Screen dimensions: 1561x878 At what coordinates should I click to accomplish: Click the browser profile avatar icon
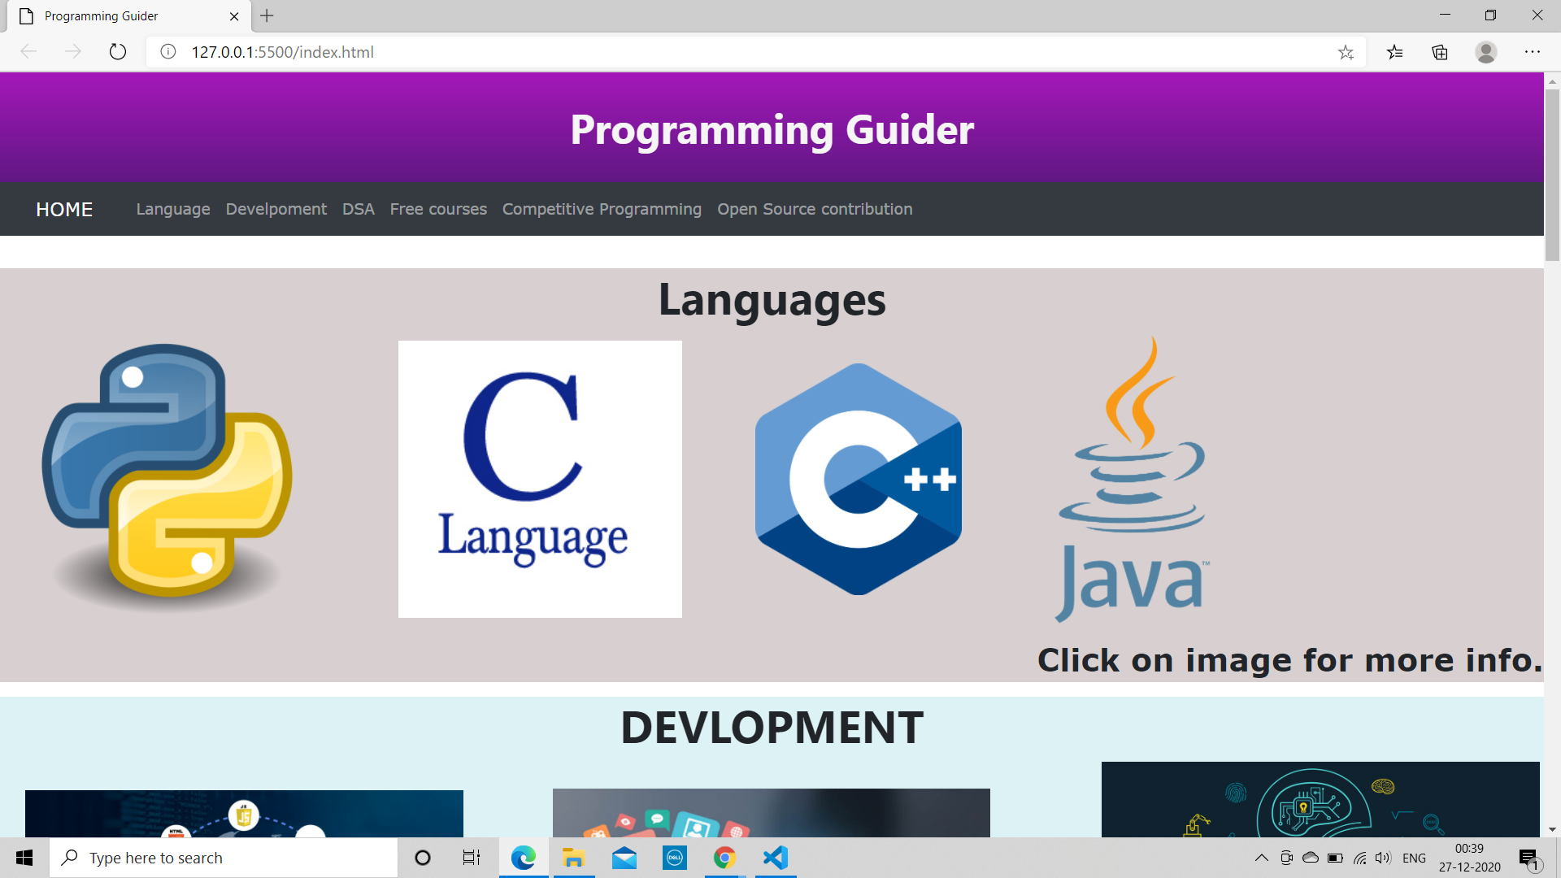coord(1485,52)
